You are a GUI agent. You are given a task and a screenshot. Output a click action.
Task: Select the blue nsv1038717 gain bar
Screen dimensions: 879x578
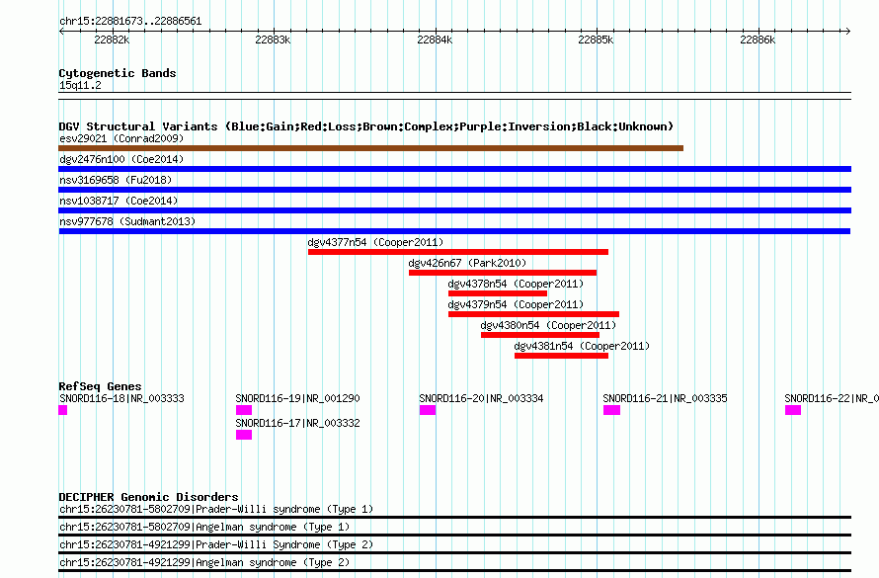click(454, 210)
